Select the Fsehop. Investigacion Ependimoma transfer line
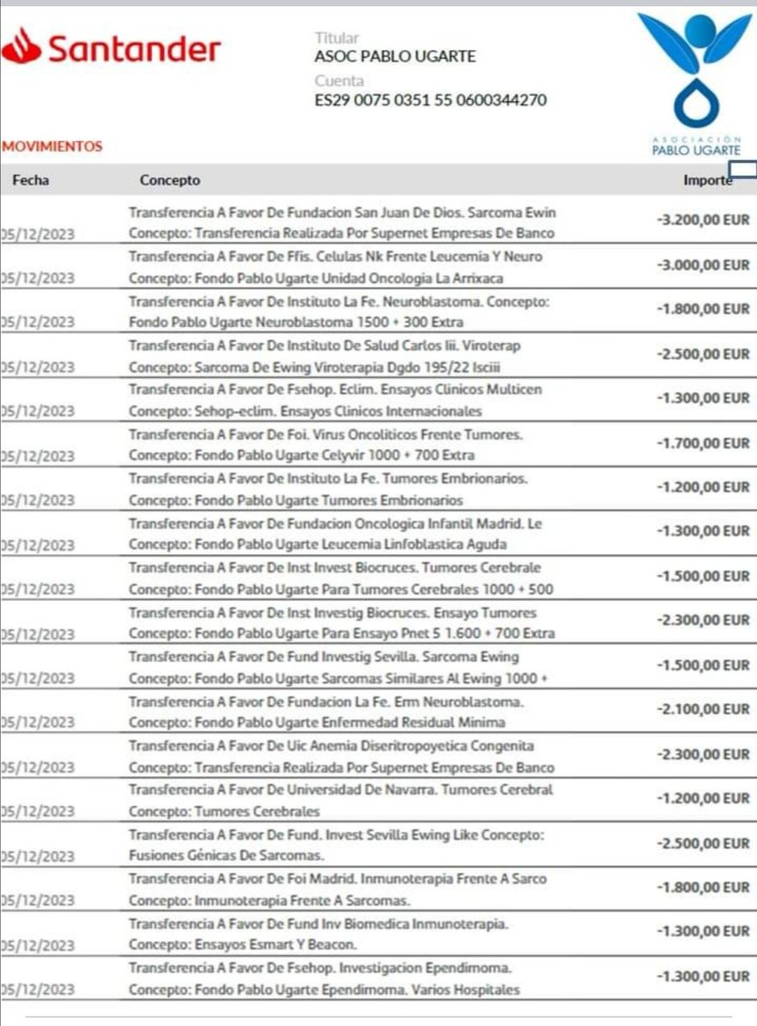 click(x=320, y=968)
